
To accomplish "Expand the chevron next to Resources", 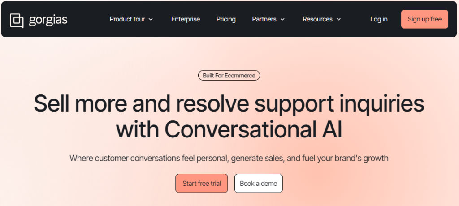I will point(338,19).
